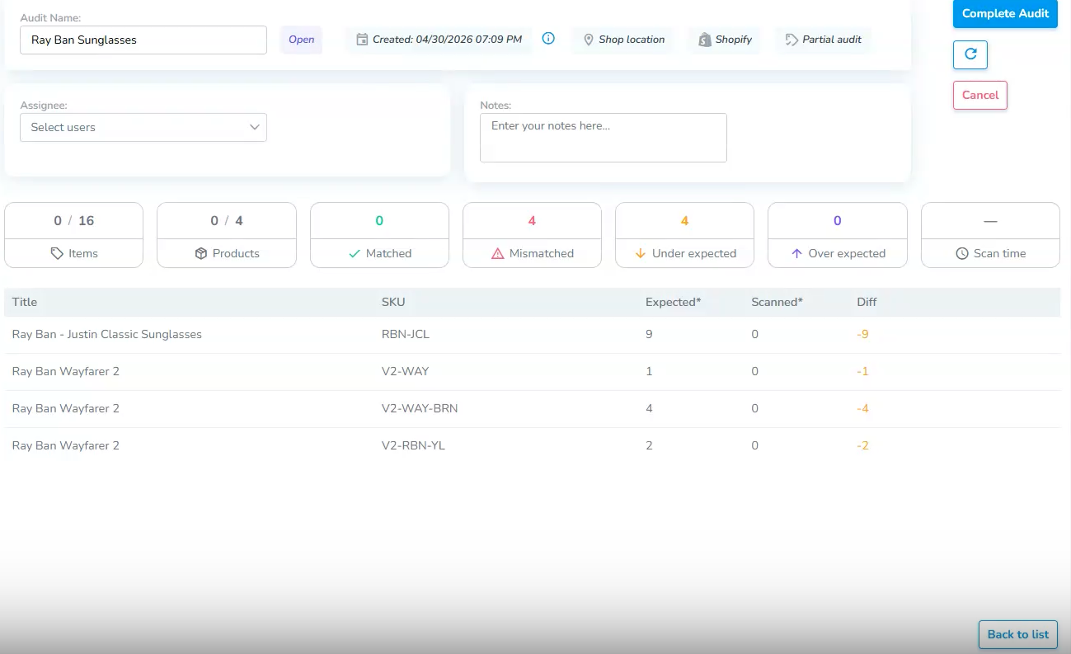Filter by the Under expected card label
Screen dimensions: 1071x654
click(x=694, y=253)
